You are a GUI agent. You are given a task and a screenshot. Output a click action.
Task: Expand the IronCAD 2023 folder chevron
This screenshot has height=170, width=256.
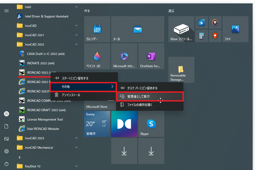(x=76, y=138)
